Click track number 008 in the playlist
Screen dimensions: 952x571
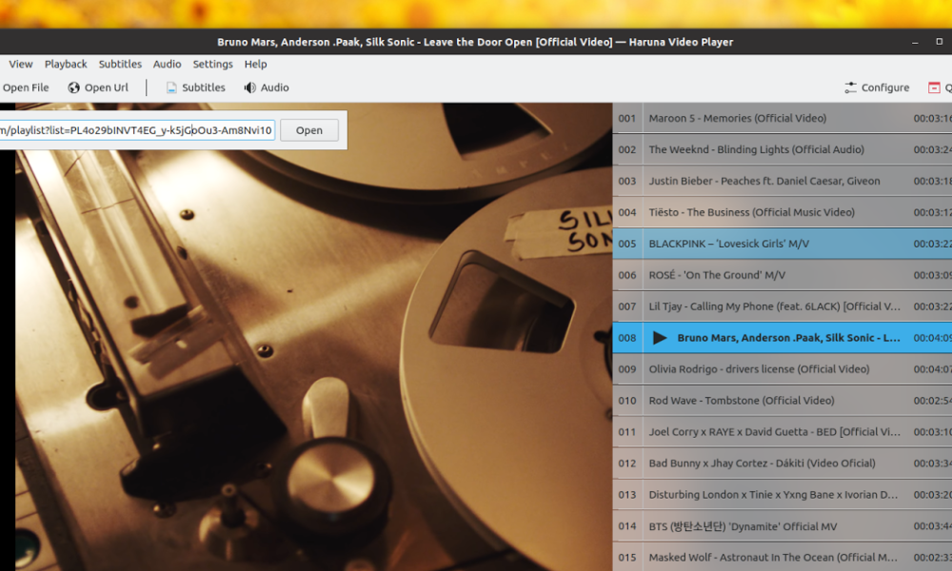pos(627,338)
